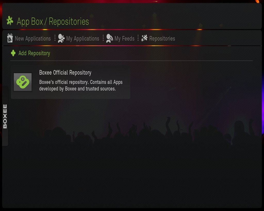The width and height of the screenshot is (264, 211).
Task: Click the green App Box flower icon in header
Action: (x=10, y=21)
